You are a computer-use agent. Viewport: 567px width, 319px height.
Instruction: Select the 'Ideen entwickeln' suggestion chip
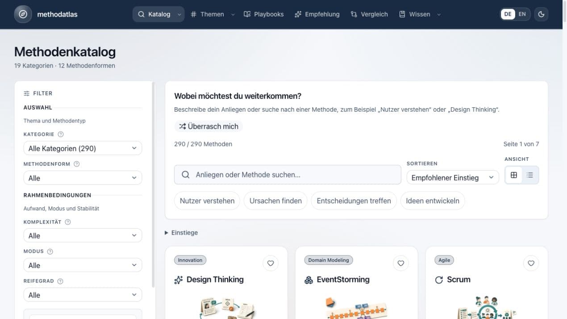click(433, 201)
